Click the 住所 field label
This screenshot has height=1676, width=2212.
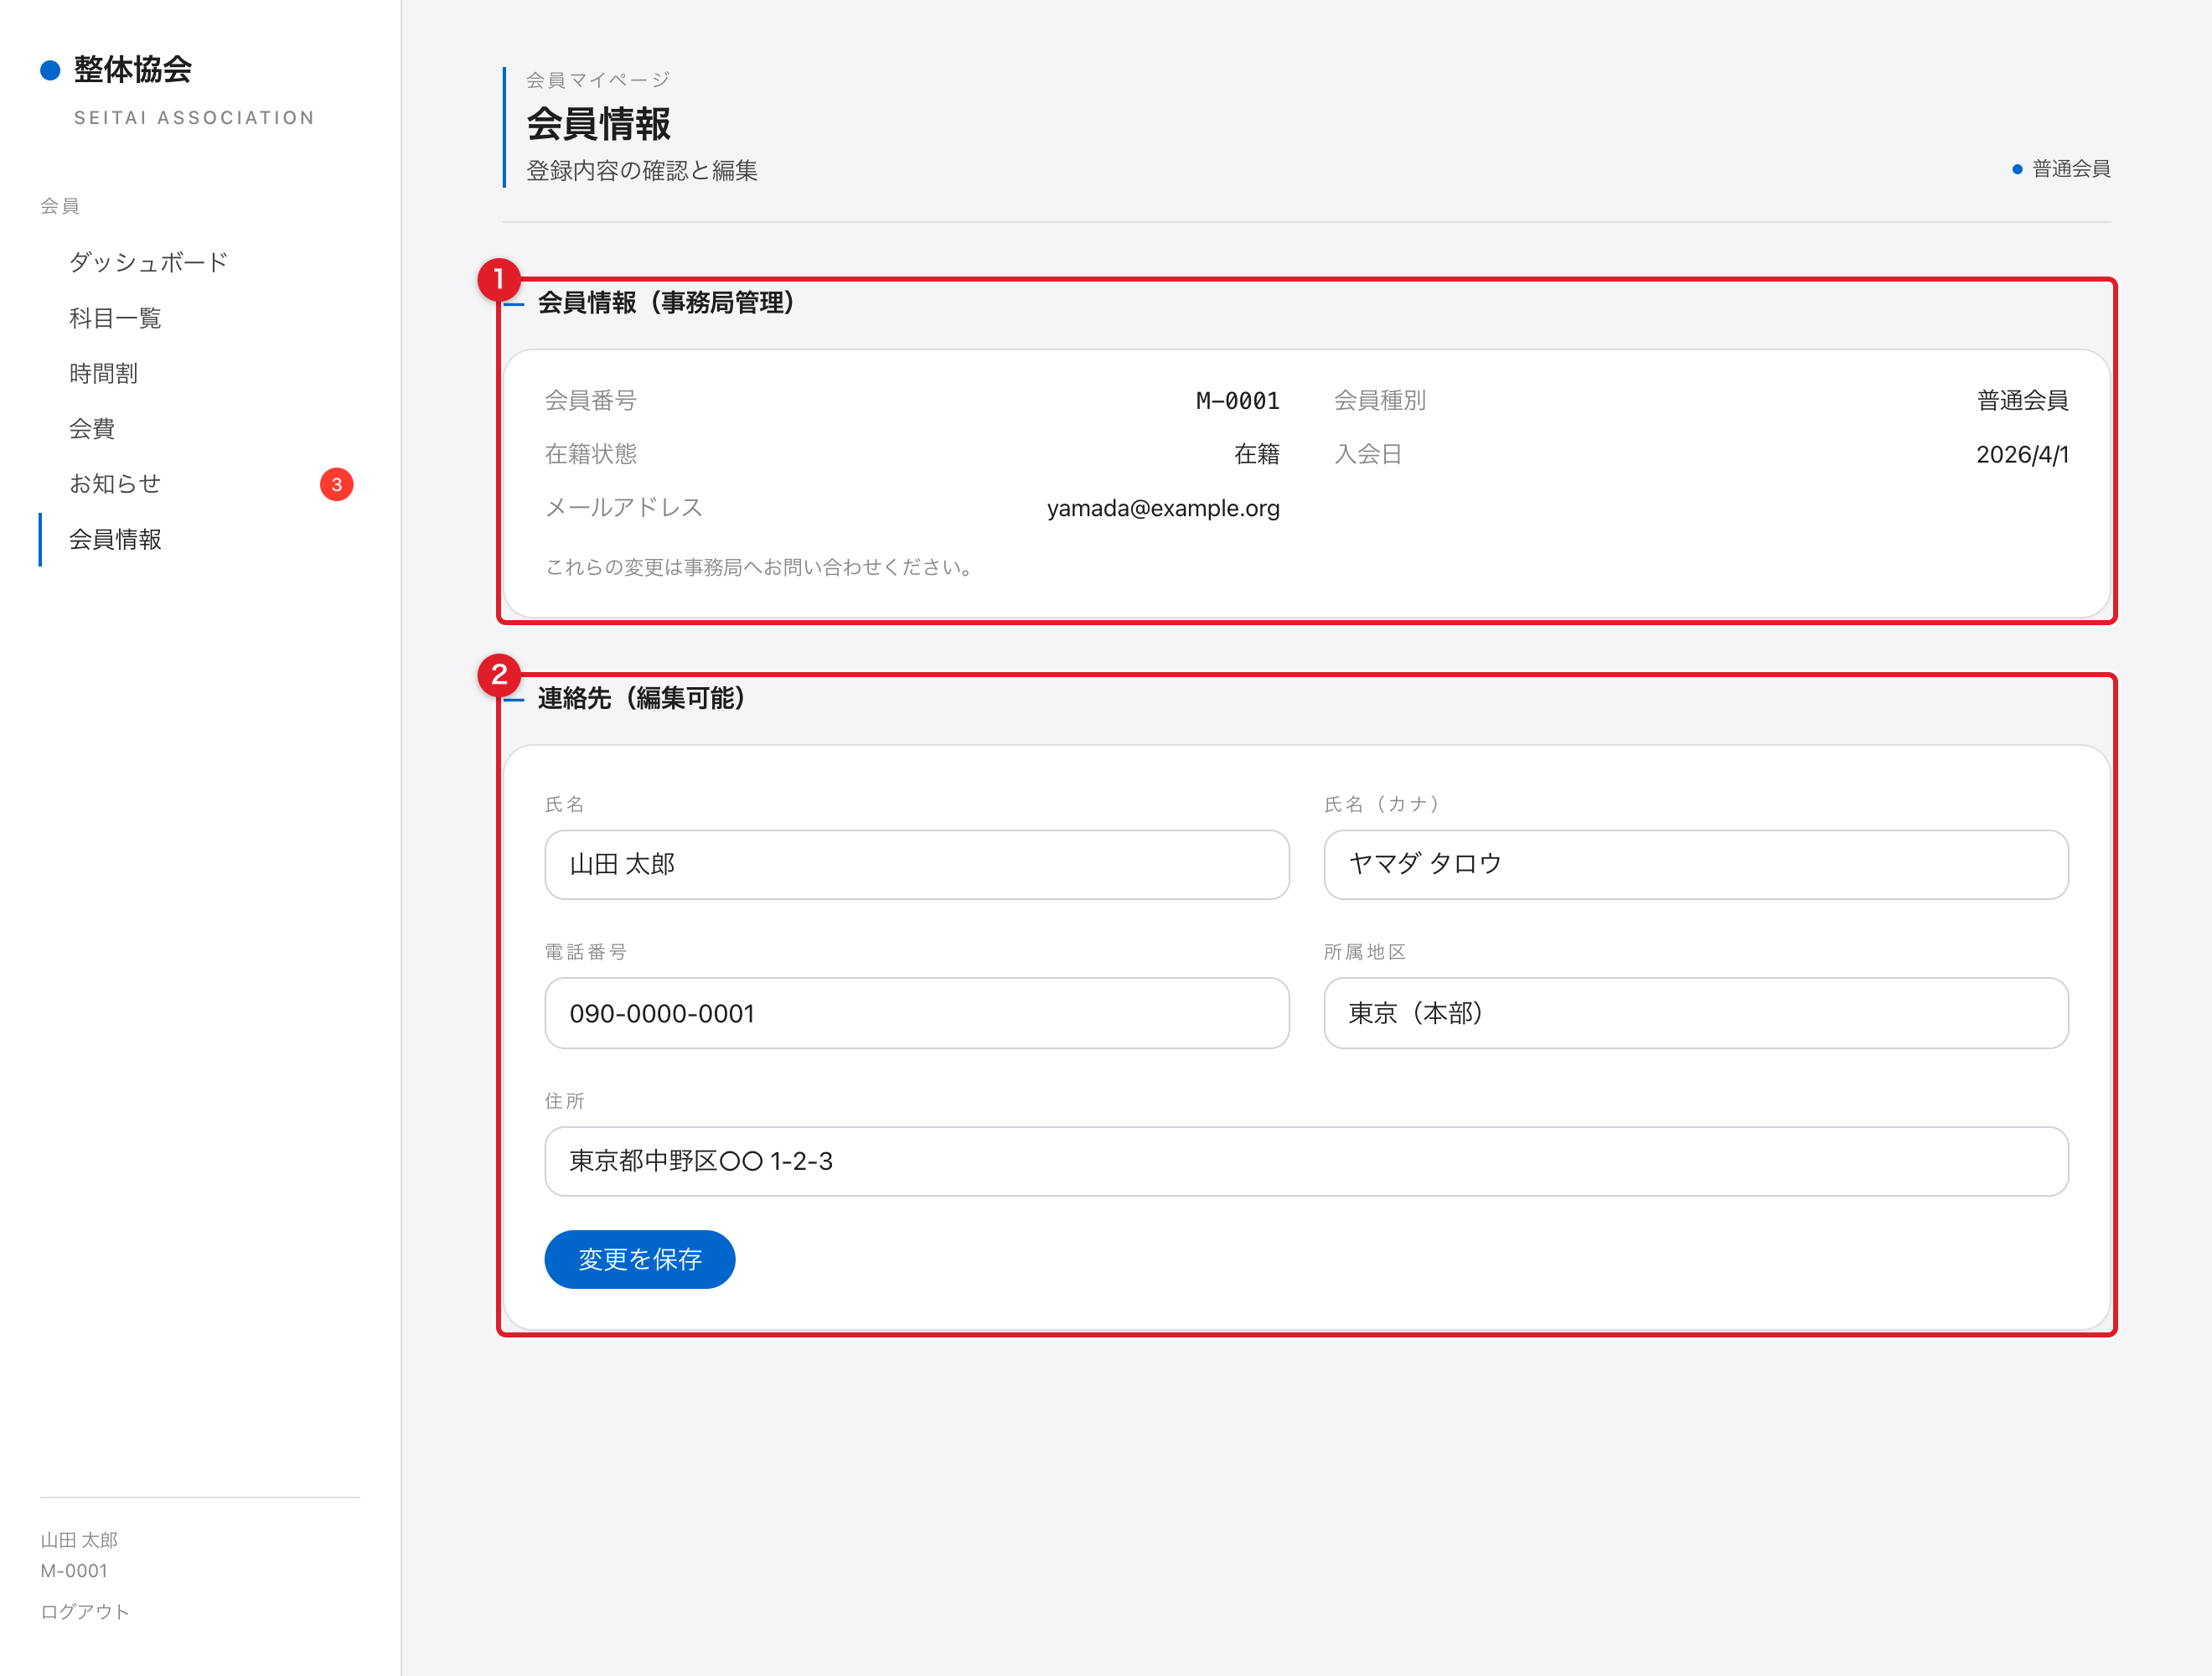pyautogui.click(x=565, y=1101)
